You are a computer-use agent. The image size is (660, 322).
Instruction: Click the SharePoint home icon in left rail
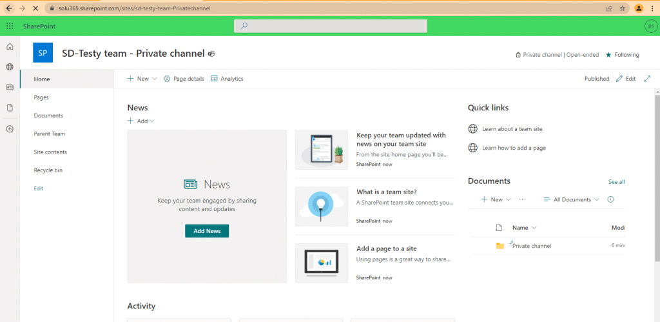point(10,46)
